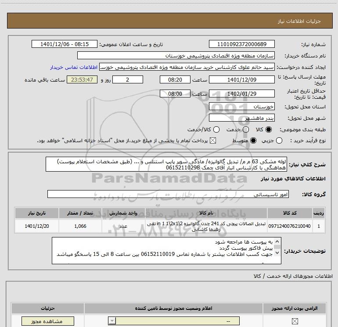
Task: Click the اعلام وضعیت مجوز توسط تامین کننده header
Action: tap(173, 309)
